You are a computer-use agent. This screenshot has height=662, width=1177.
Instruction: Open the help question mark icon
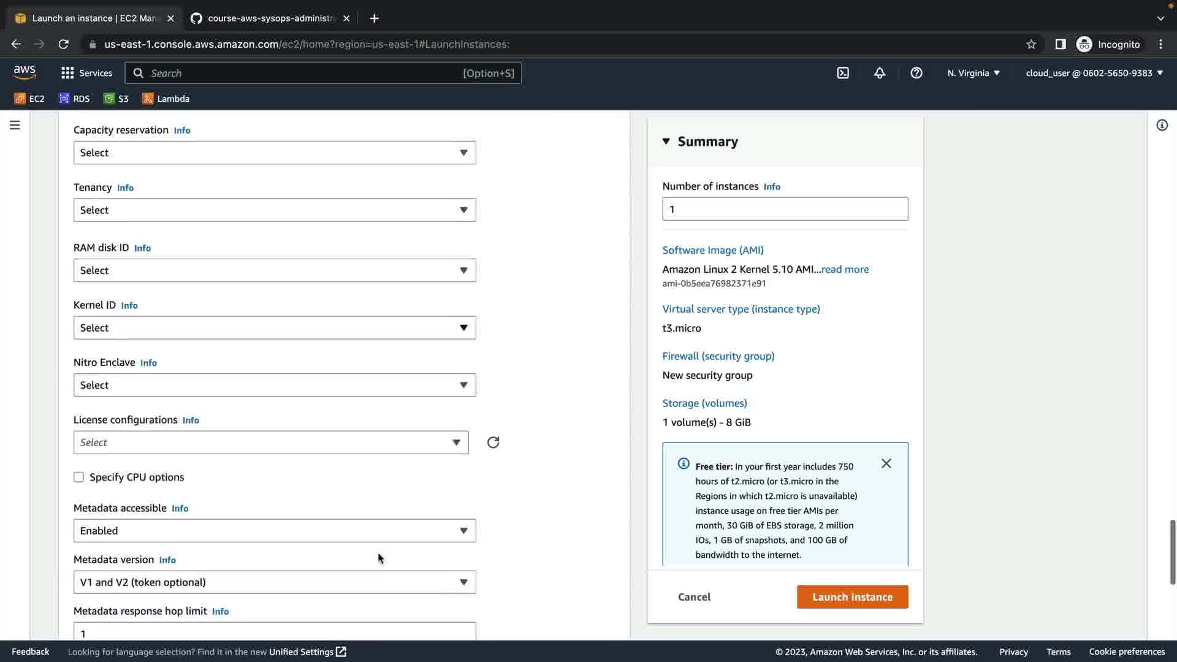[x=916, y=73]
